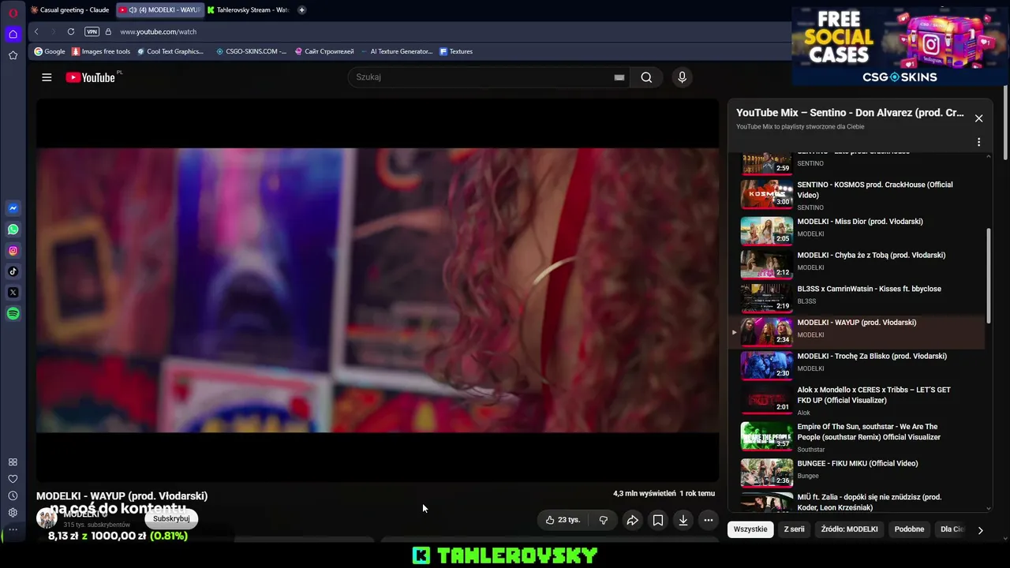The width and height of the screenshot is (1010, 568).
Task: Save the video with bookmark icon
Action: pos(657,520)
